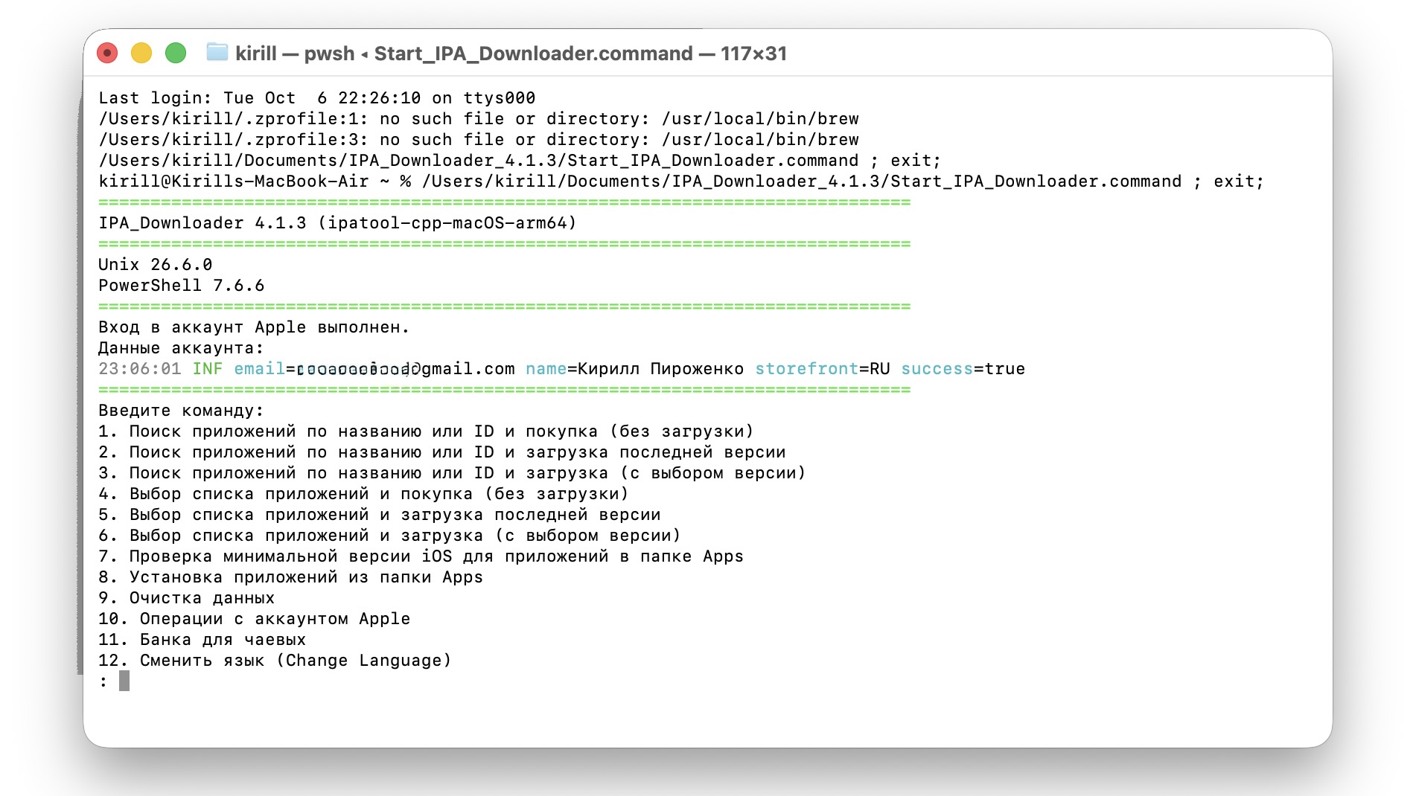Click the yellow minimize window button

(141, 53)
